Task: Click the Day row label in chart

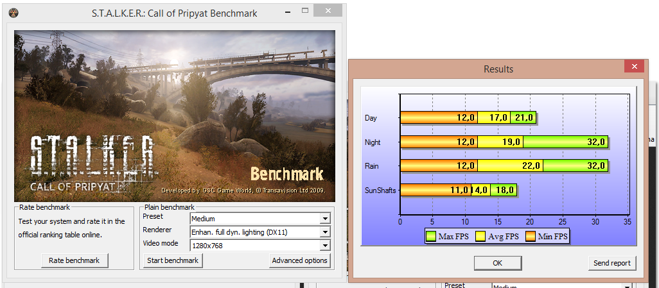Action: click(371, 118)
